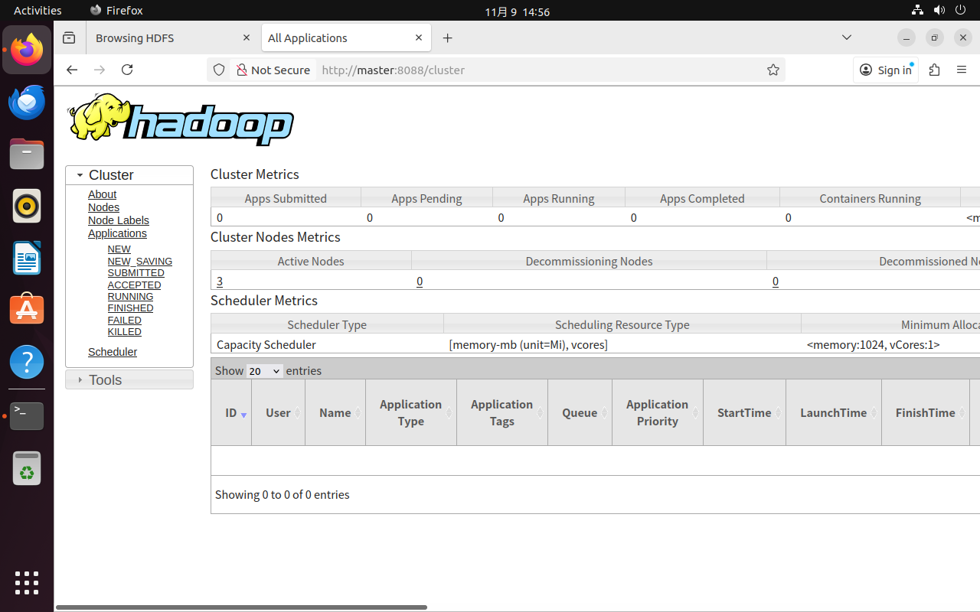Screen dimensions: 980x612
Task: Click active nodes count 3 link
Action: pos(220,281)
